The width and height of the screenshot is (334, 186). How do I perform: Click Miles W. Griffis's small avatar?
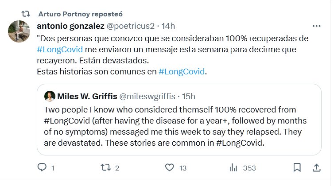50,96
